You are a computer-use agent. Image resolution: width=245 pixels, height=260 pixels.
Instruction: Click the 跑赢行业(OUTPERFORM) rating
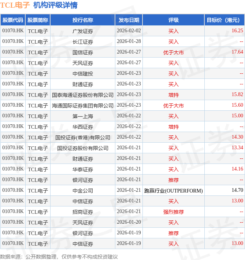(x=174, y=191)
